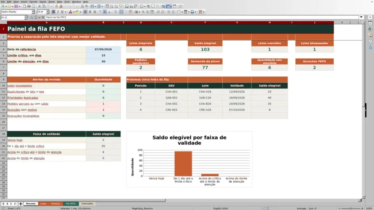Open the Function Wizard beside the formula bar

pyautogui.click(x=31, y=17)
